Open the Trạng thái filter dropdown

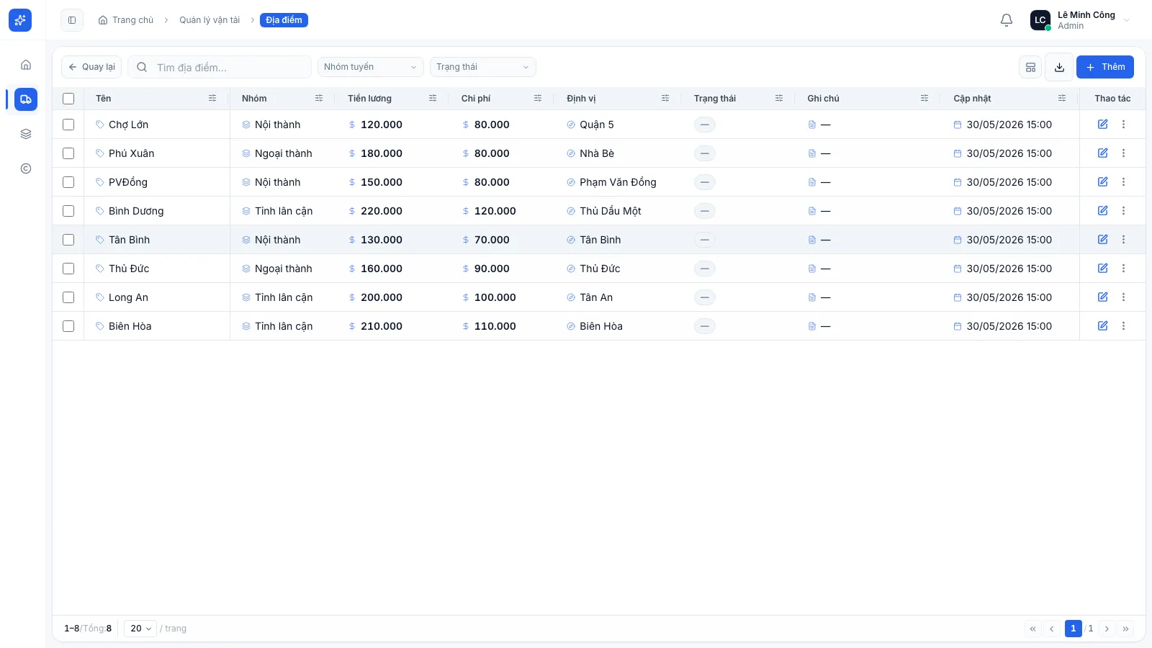point(482,67)
